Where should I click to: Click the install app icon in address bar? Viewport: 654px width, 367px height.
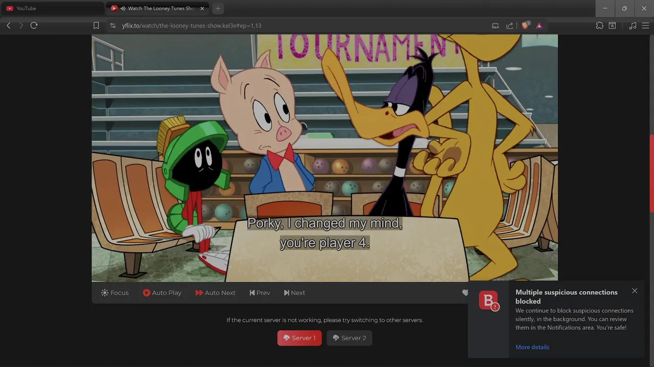tap(495, 25)
